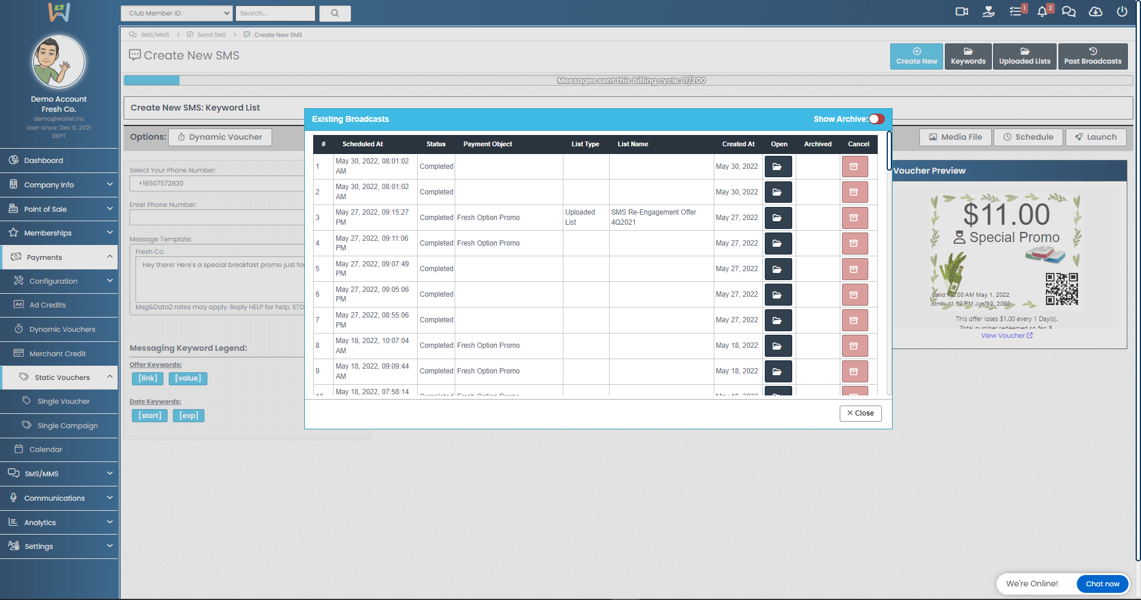Expand the Analytics sidebar section
Viewport: 1141px width, 600px height.
pos(59,523)
